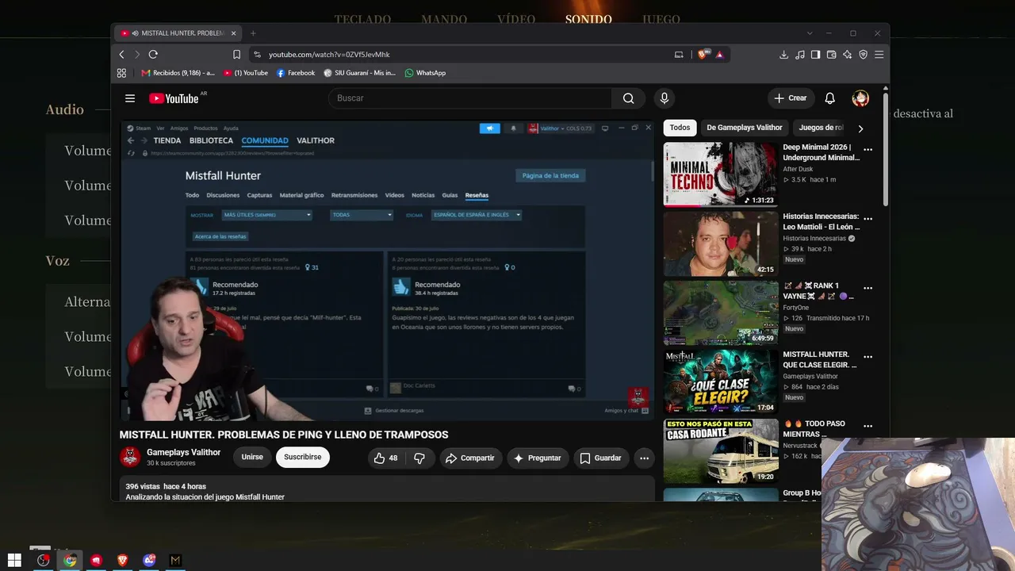
Task: Open the Recibidos Gmail bookmark
Action: (178, 73)
